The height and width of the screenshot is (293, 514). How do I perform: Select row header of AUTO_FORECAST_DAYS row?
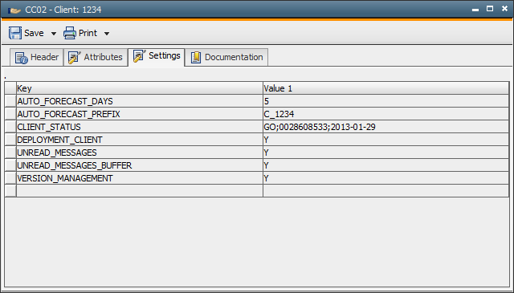pyautogui.click(x=10, y=101)
